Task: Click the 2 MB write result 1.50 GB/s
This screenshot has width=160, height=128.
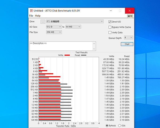Action: pos(109,96)
